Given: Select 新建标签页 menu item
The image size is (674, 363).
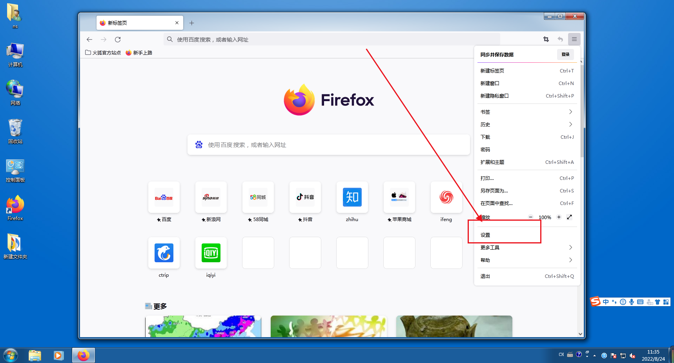Looking at the screenshot, I should tap(527, 71).
